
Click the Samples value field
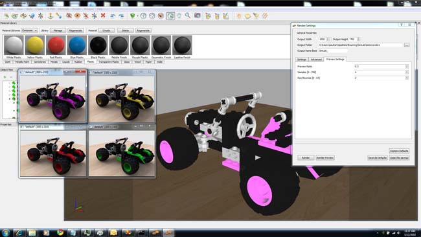(379, 72)
